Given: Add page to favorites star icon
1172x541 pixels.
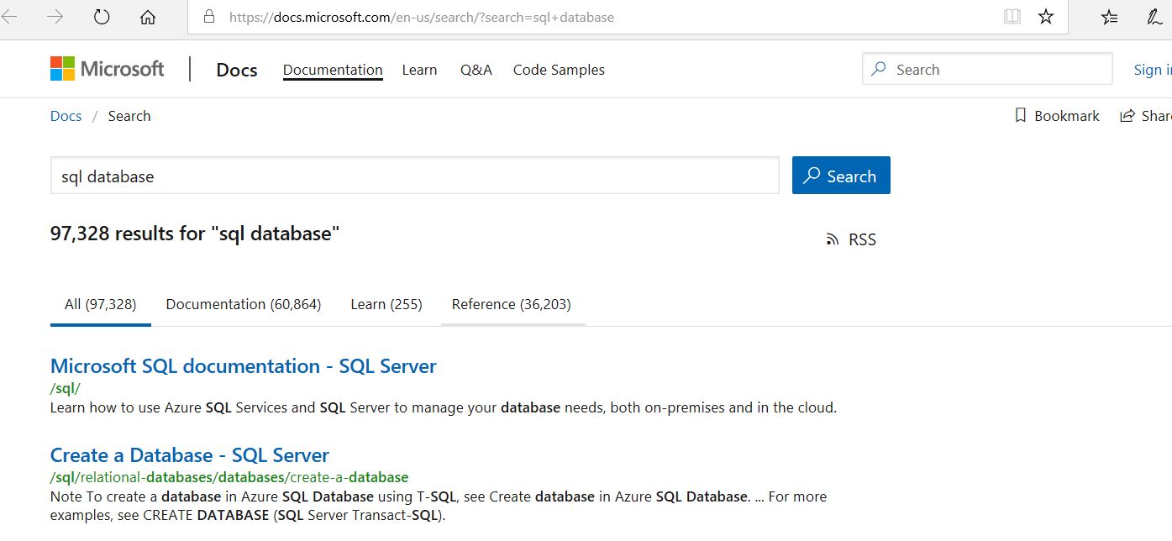Looking at the screenshot, I should [1046, 17].
